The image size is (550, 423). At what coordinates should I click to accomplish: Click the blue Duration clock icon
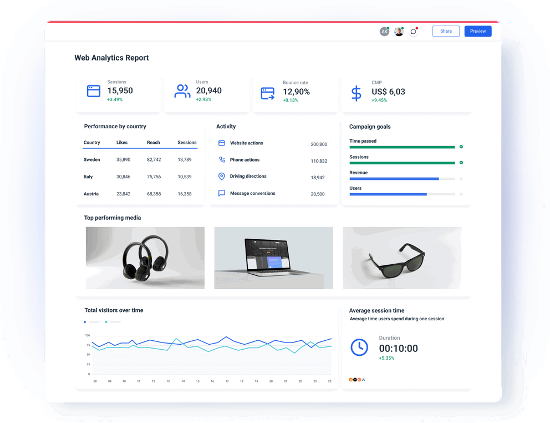click(359, 348)
